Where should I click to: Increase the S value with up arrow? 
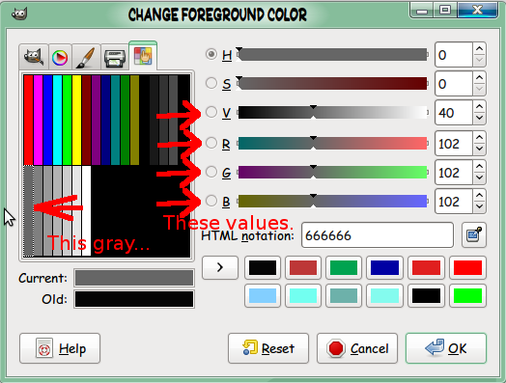(x=479, y=78)
